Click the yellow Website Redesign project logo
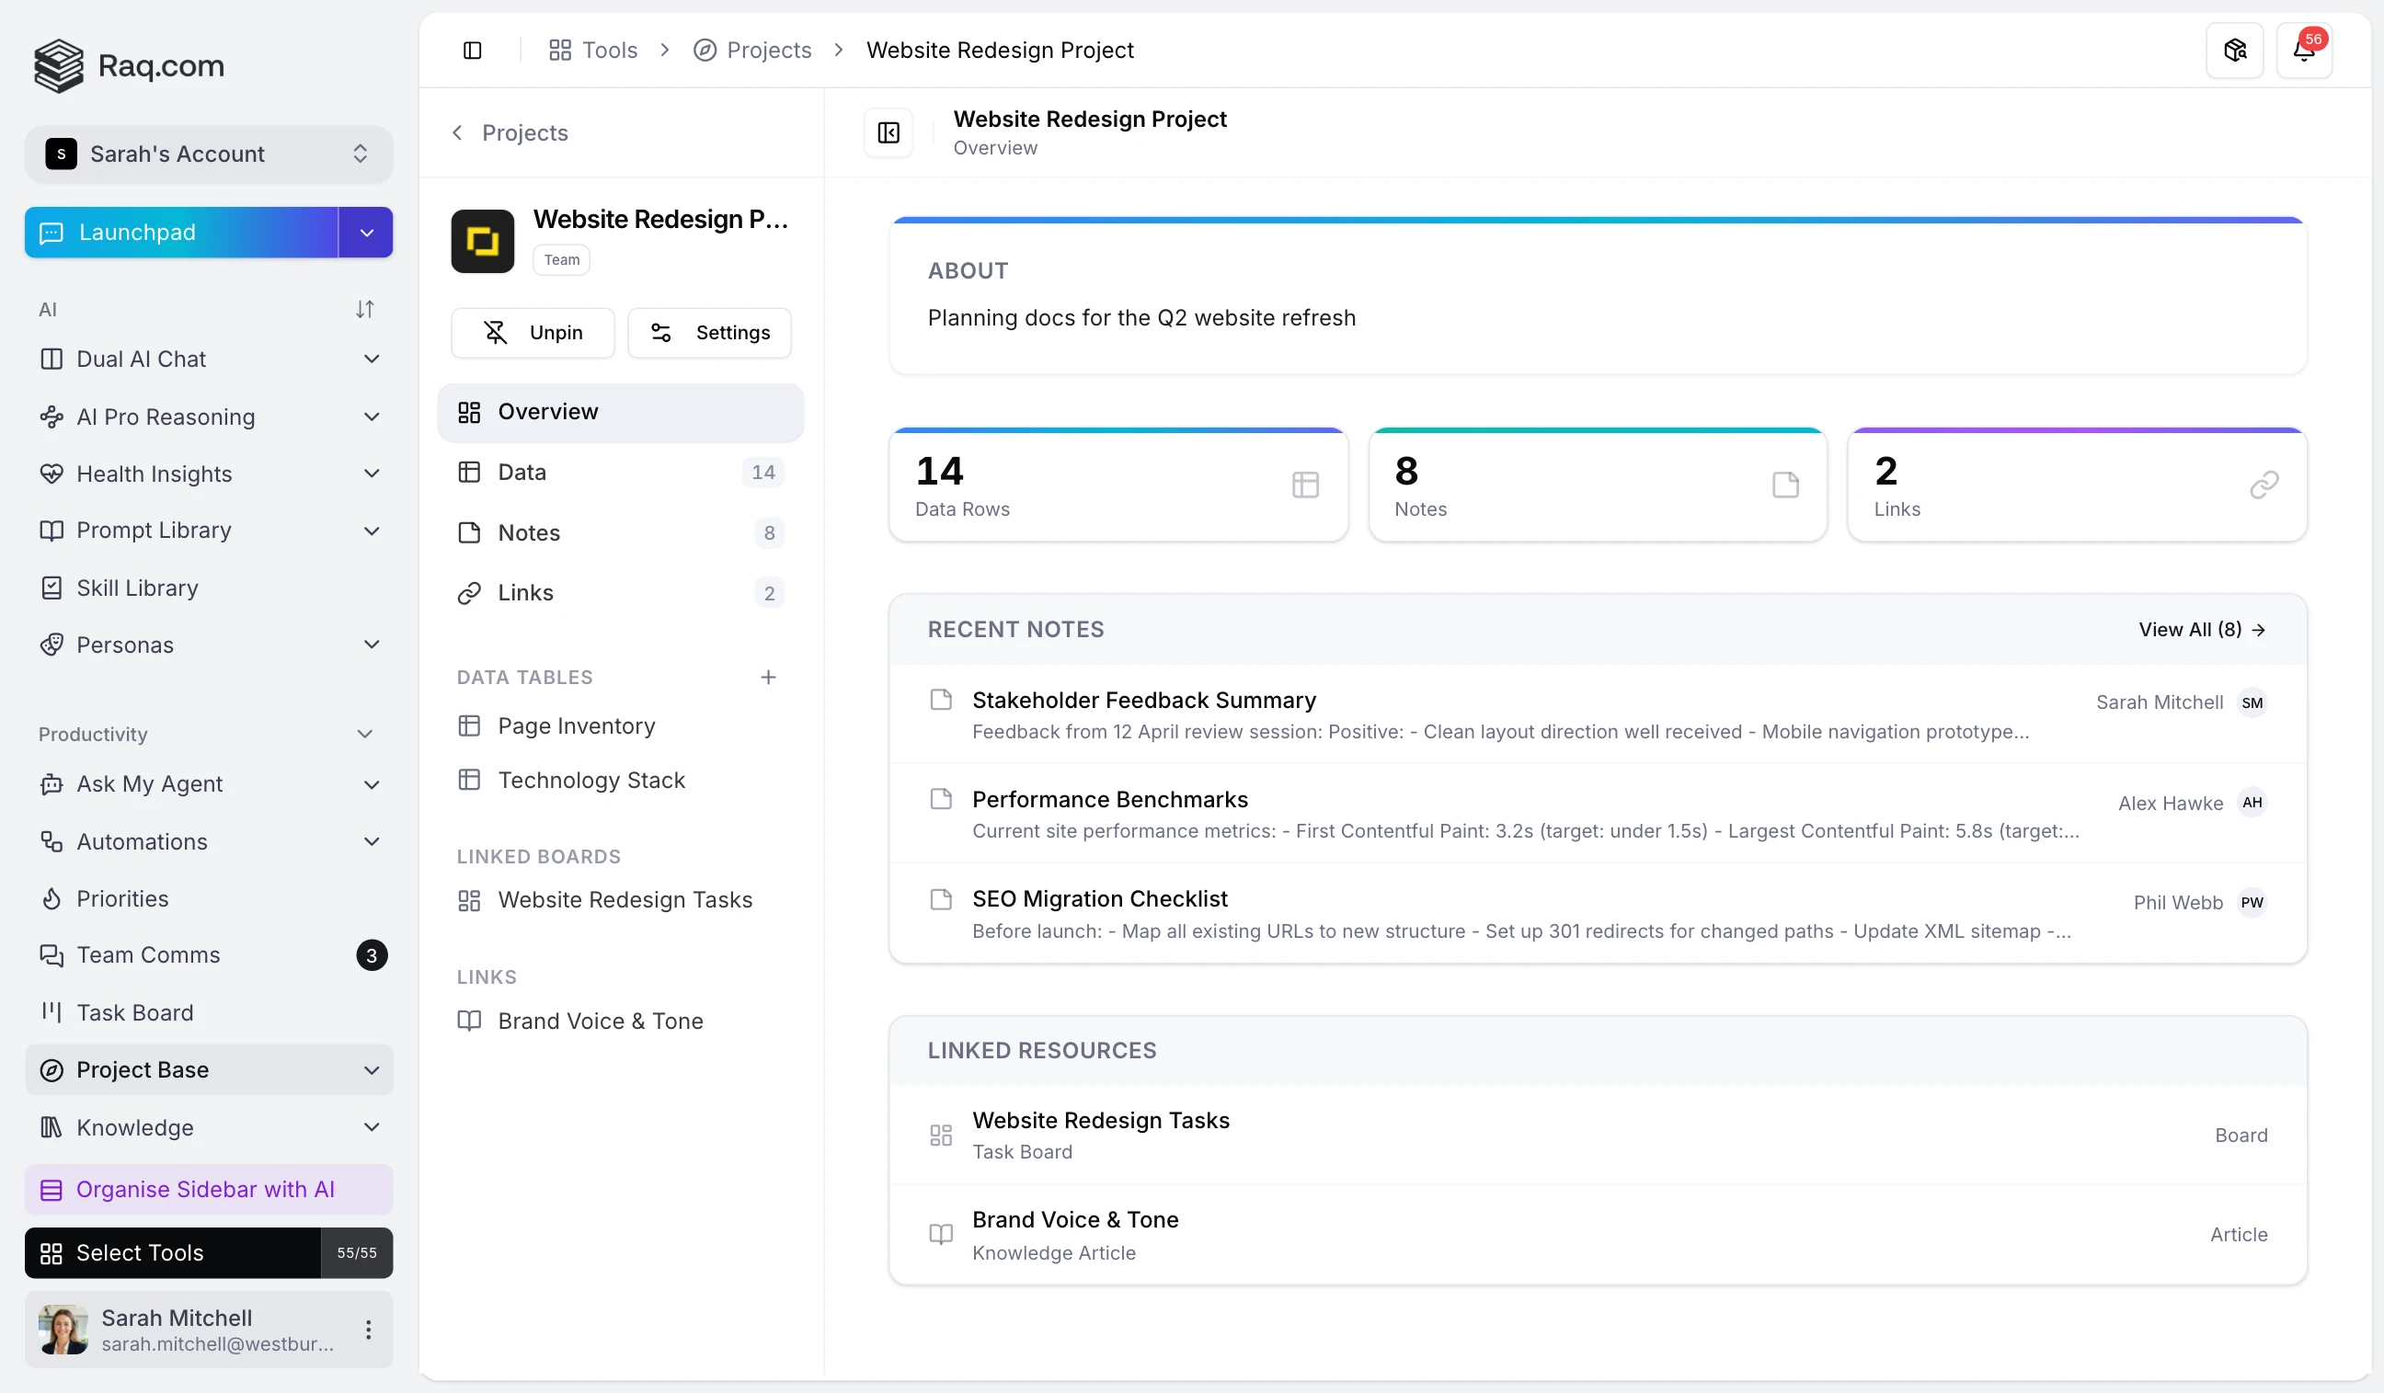The image size is (2384, 1393). (x=482, y=241)
